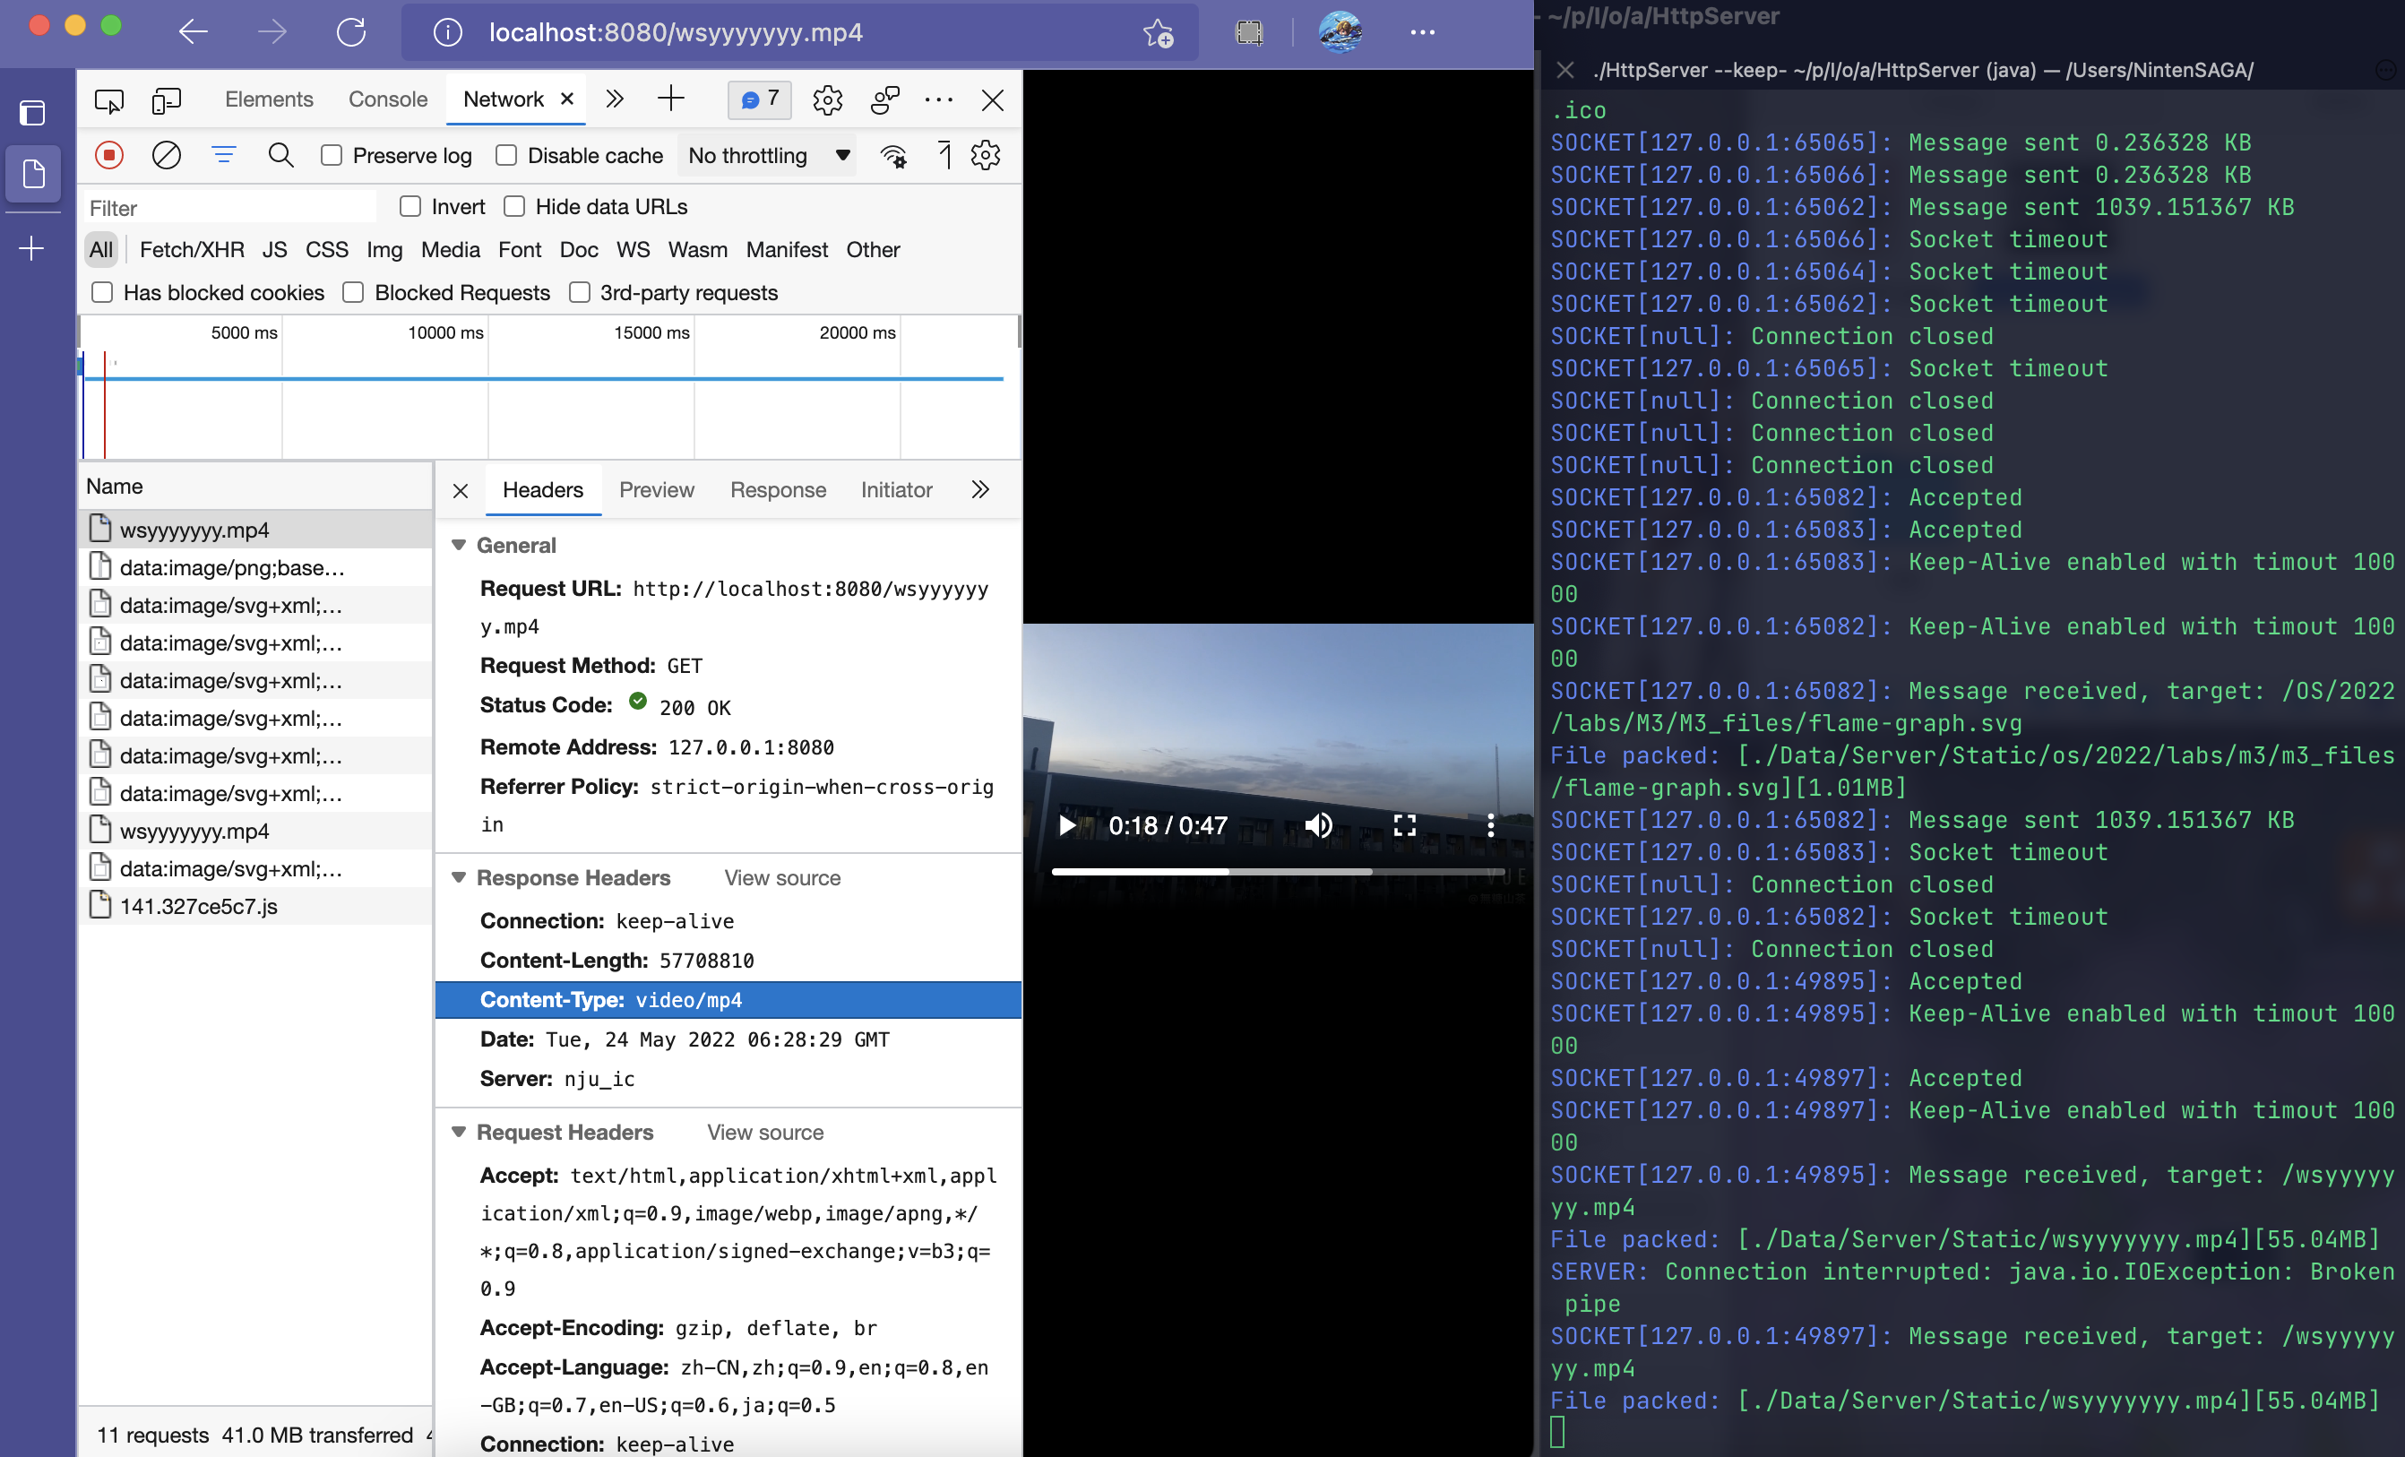
Task: Click the record network log icon
Action: click(x=109, y=155)
